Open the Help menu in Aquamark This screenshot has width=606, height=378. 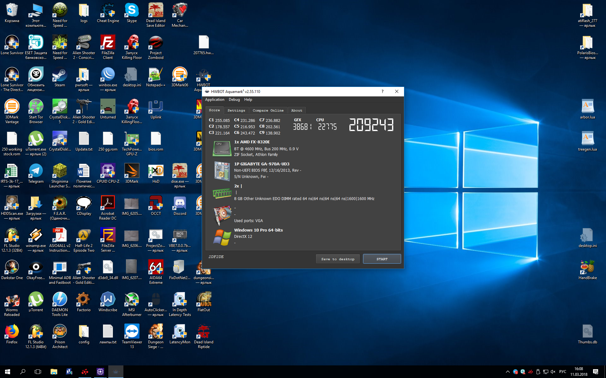(248, 100)
